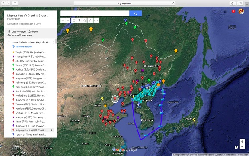Select the Qingdao list item

(30, 126)
